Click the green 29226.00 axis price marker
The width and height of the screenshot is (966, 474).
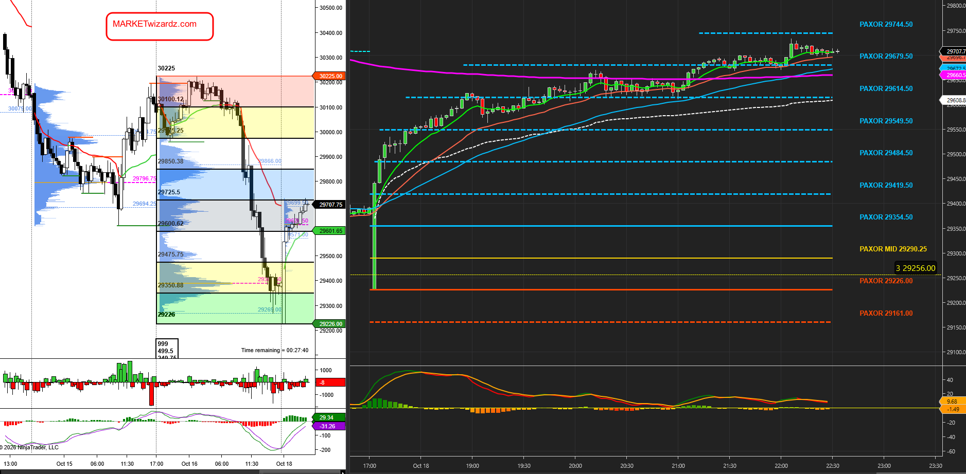coord(329,324)
